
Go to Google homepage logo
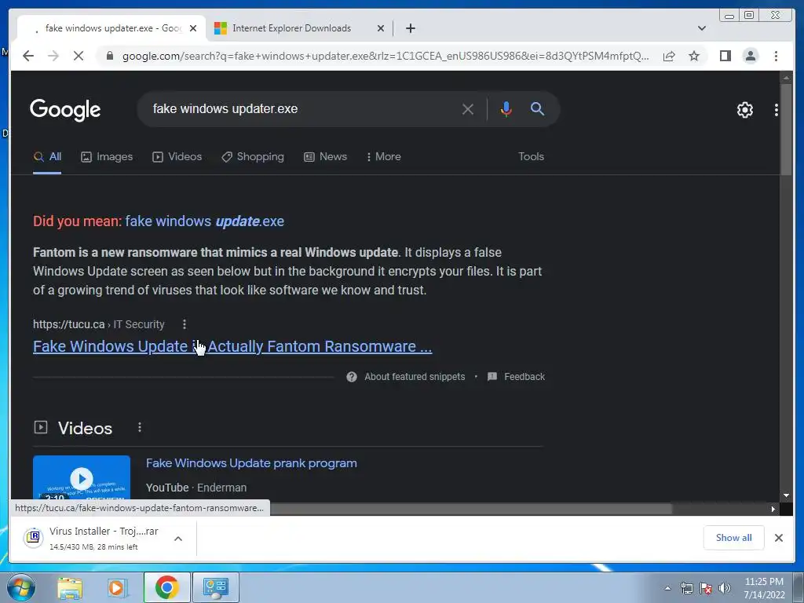[x=65, y=109]
